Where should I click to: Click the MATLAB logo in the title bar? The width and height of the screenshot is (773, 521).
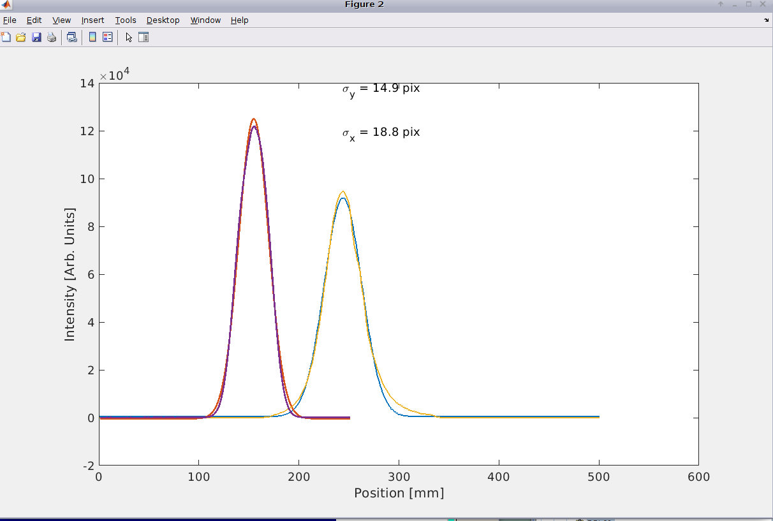click(x=6, y=4)
